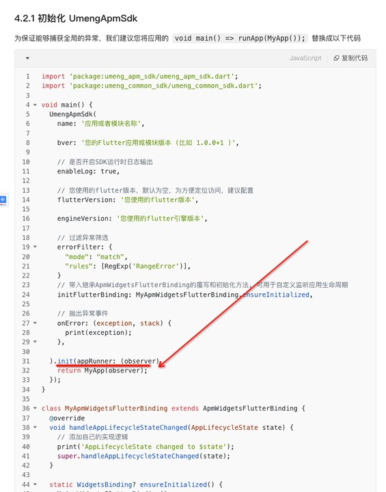Click comment 过滤异常筛选 on line 18

(x=83, y=238)
